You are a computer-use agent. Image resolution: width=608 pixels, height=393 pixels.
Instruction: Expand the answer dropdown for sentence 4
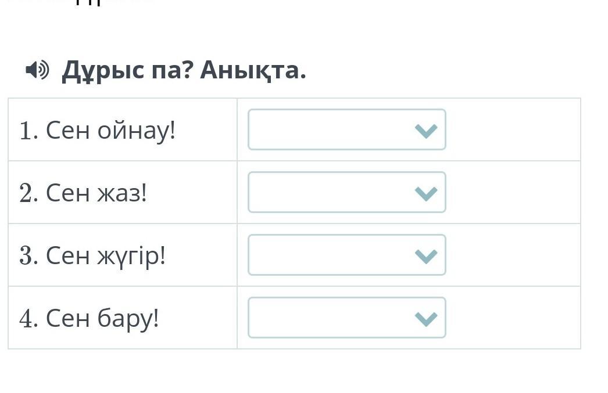click(x=347, y=318)
